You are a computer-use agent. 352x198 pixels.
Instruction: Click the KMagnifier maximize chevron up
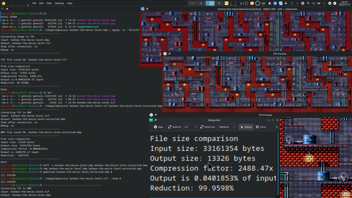pyautogui.click(x=273, y=120)
